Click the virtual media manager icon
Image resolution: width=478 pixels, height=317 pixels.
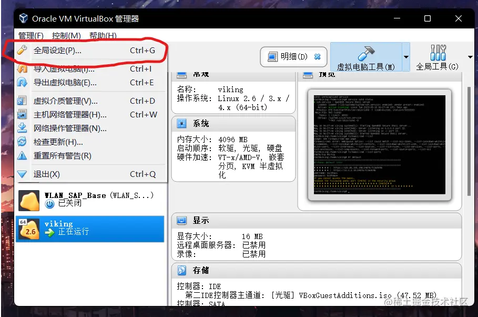pyautogui.click(x=22, y=101)
